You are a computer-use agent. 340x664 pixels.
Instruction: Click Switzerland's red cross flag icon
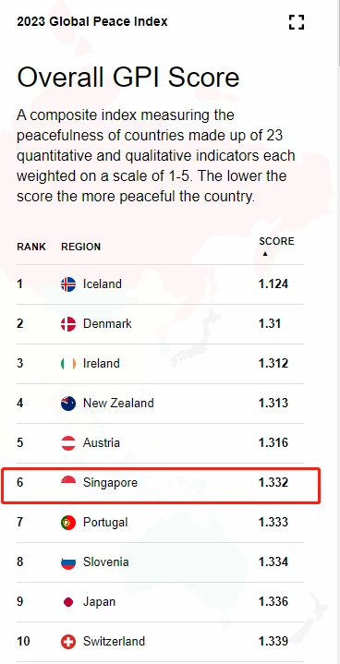[68, 642]
